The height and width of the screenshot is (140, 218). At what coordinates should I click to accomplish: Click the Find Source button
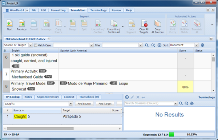pyautogui.click(x=84, y=104)
